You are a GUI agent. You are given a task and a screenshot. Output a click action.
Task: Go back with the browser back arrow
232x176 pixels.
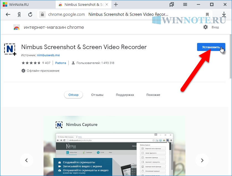click(x=8, y=14)
